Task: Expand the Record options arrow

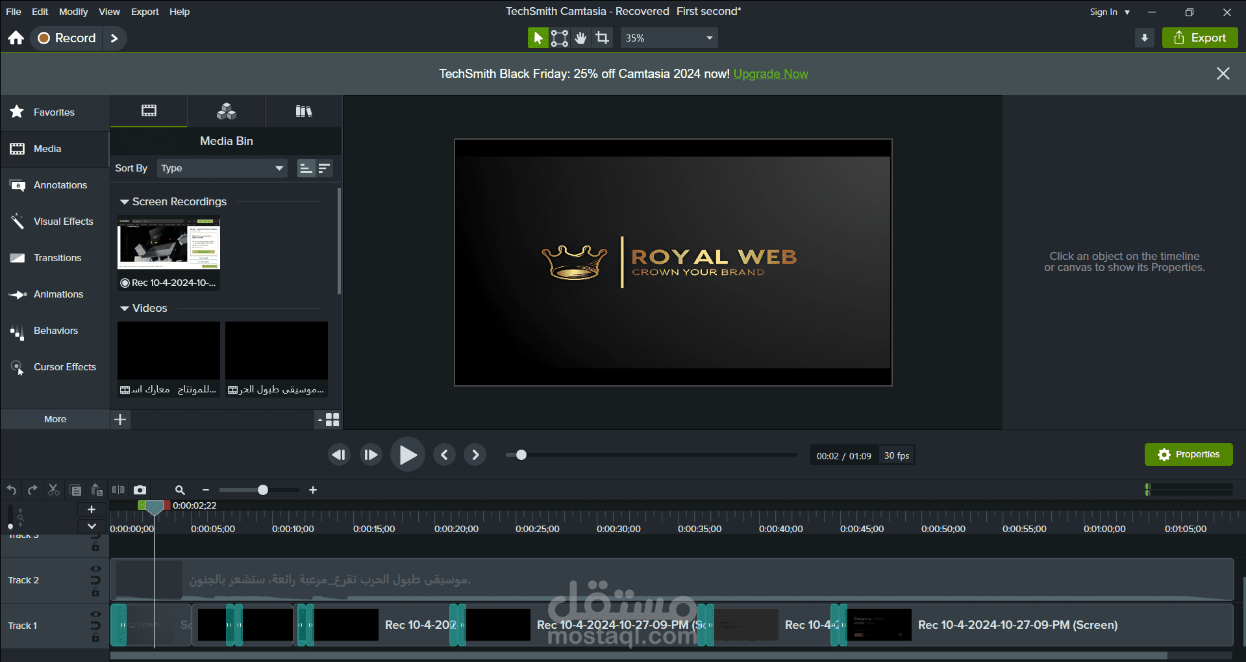Action: [114, 38]
